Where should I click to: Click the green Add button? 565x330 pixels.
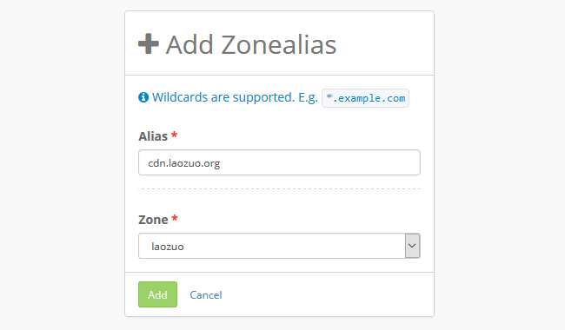coord(158,294)
